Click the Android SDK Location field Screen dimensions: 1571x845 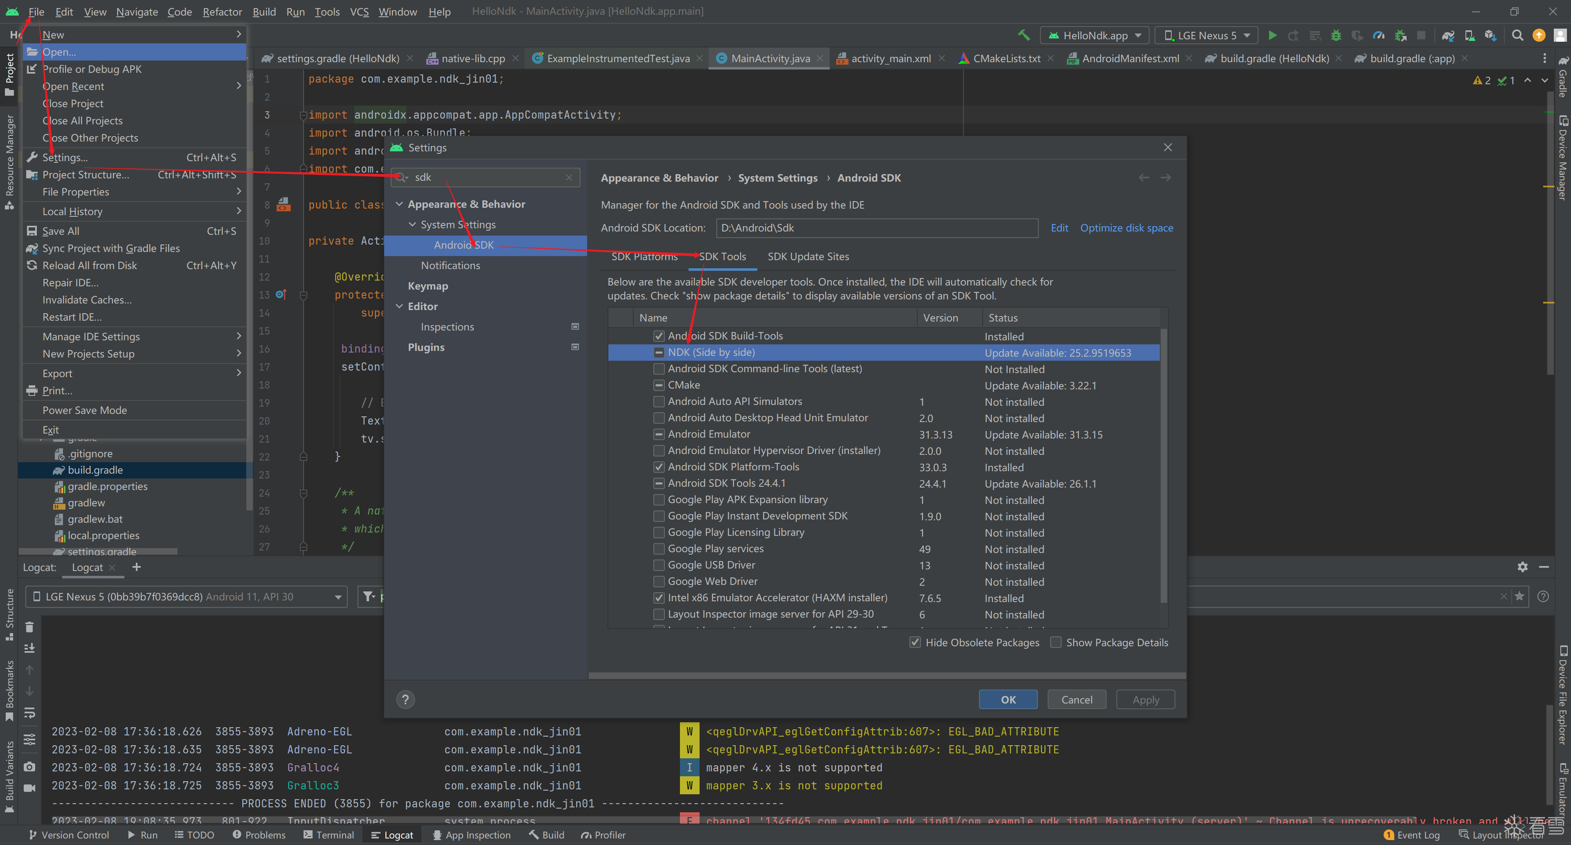tap(876, 228)
